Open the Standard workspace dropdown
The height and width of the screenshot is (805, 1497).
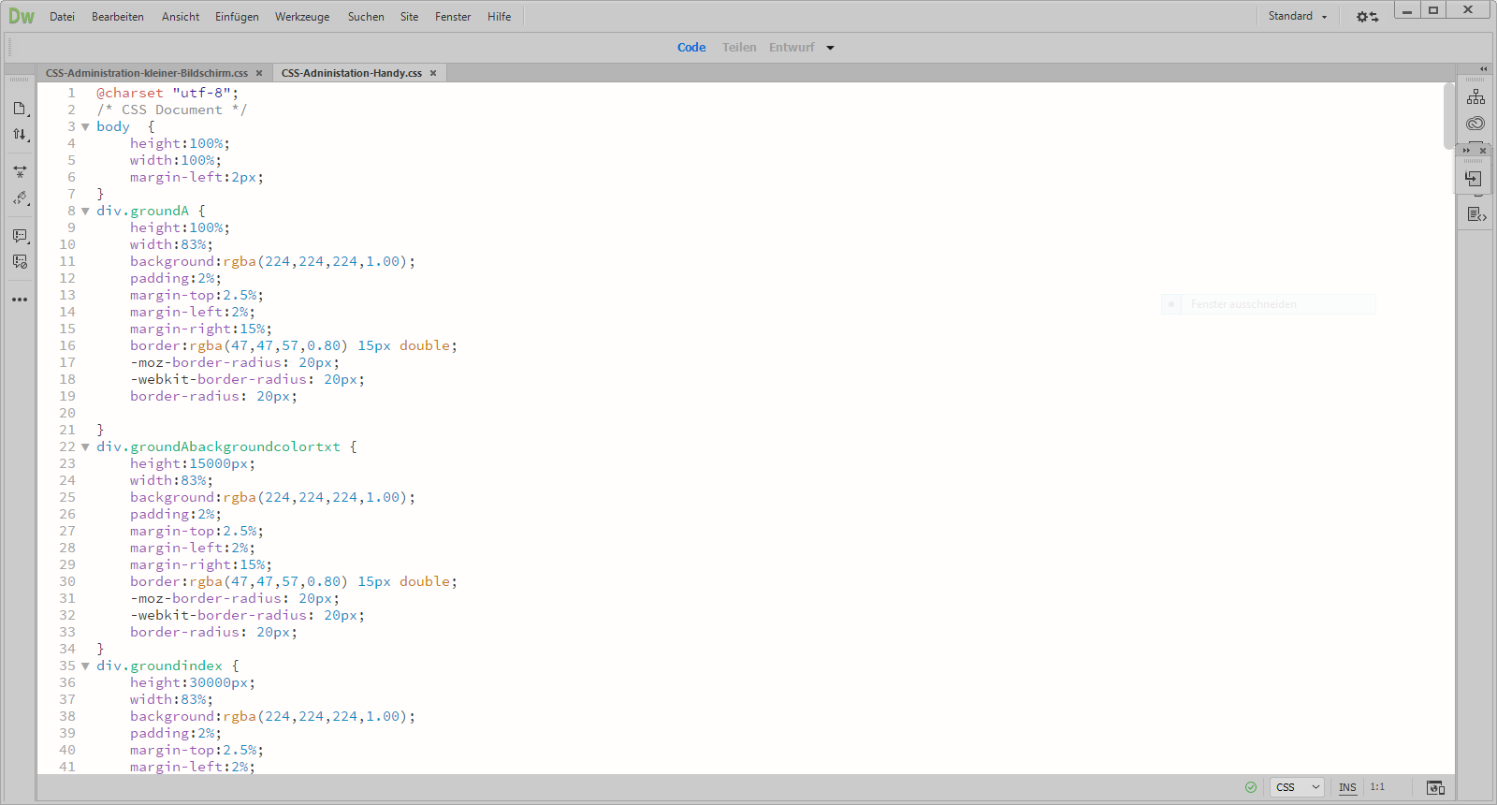(1298, 16)
